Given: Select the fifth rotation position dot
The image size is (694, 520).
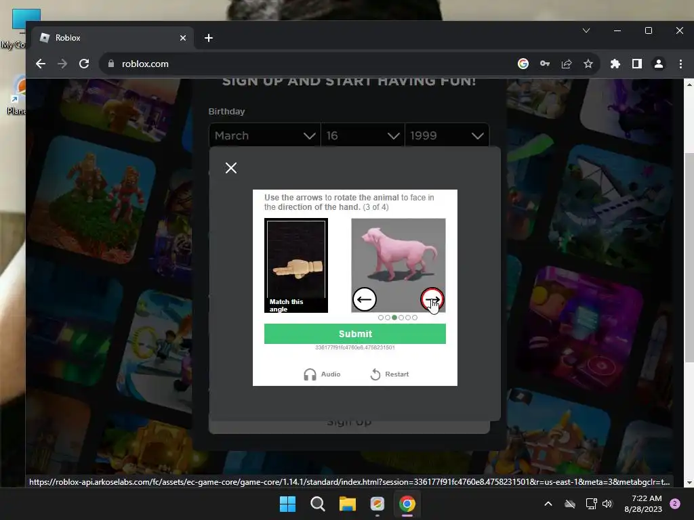Looking at the screenshot, I should 408,318.
